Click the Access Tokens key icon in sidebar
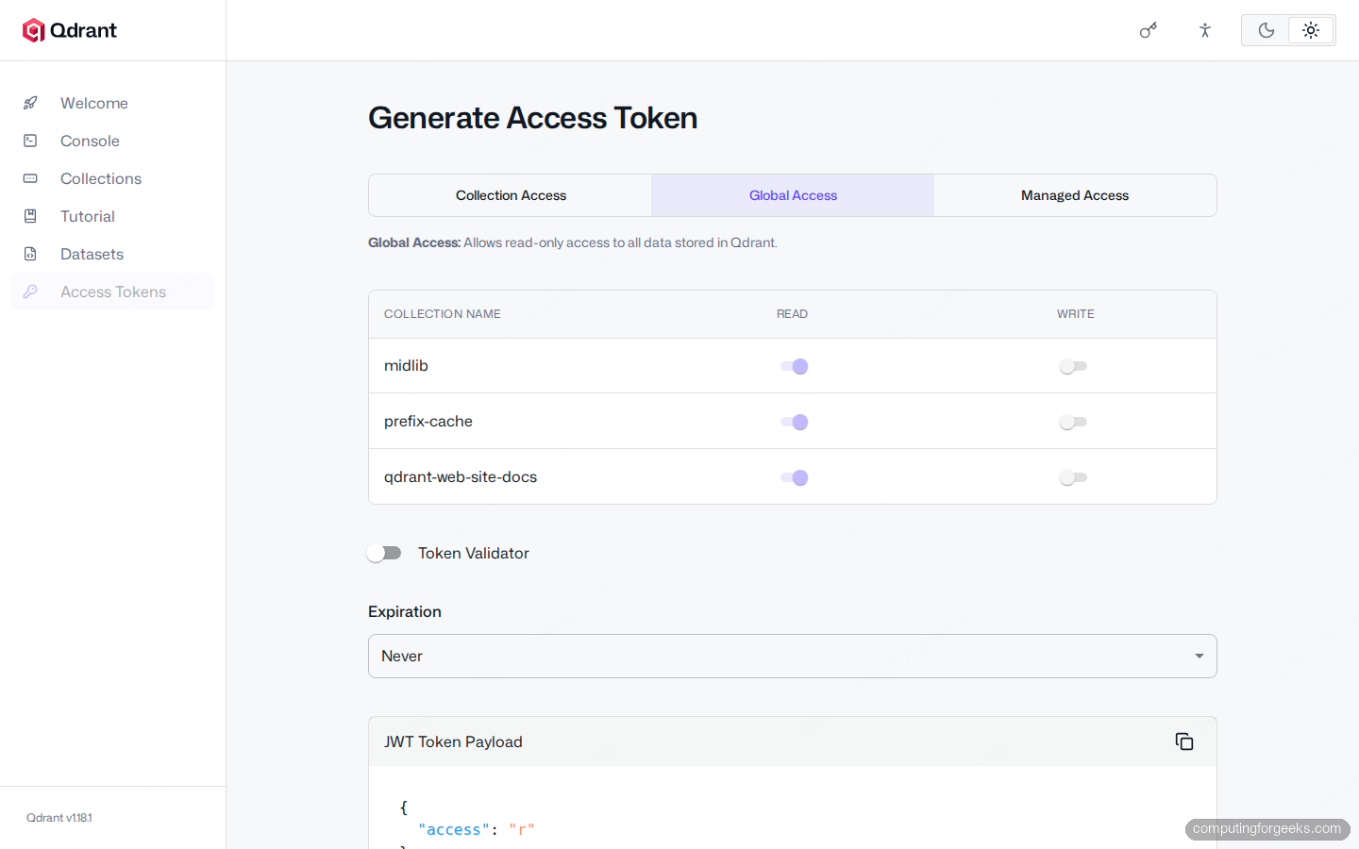Screen dimensions: 1359x849 coord(30,291)
